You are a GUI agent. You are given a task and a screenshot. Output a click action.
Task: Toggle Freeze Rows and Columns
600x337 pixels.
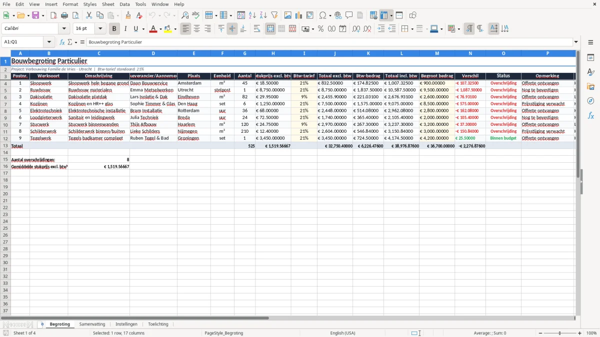[384, 15]
